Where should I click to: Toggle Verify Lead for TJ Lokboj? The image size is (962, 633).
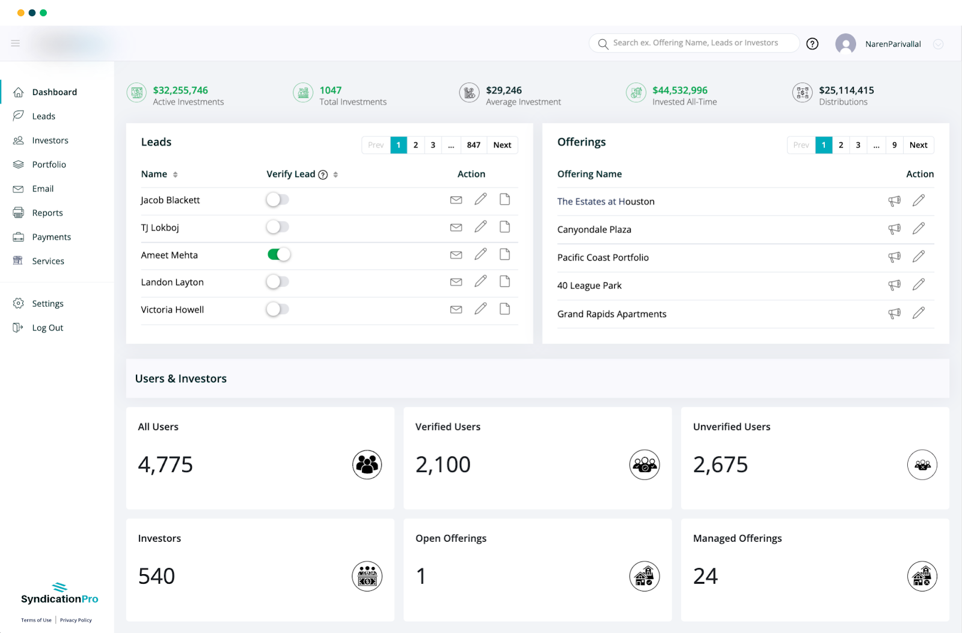point(278,227)
